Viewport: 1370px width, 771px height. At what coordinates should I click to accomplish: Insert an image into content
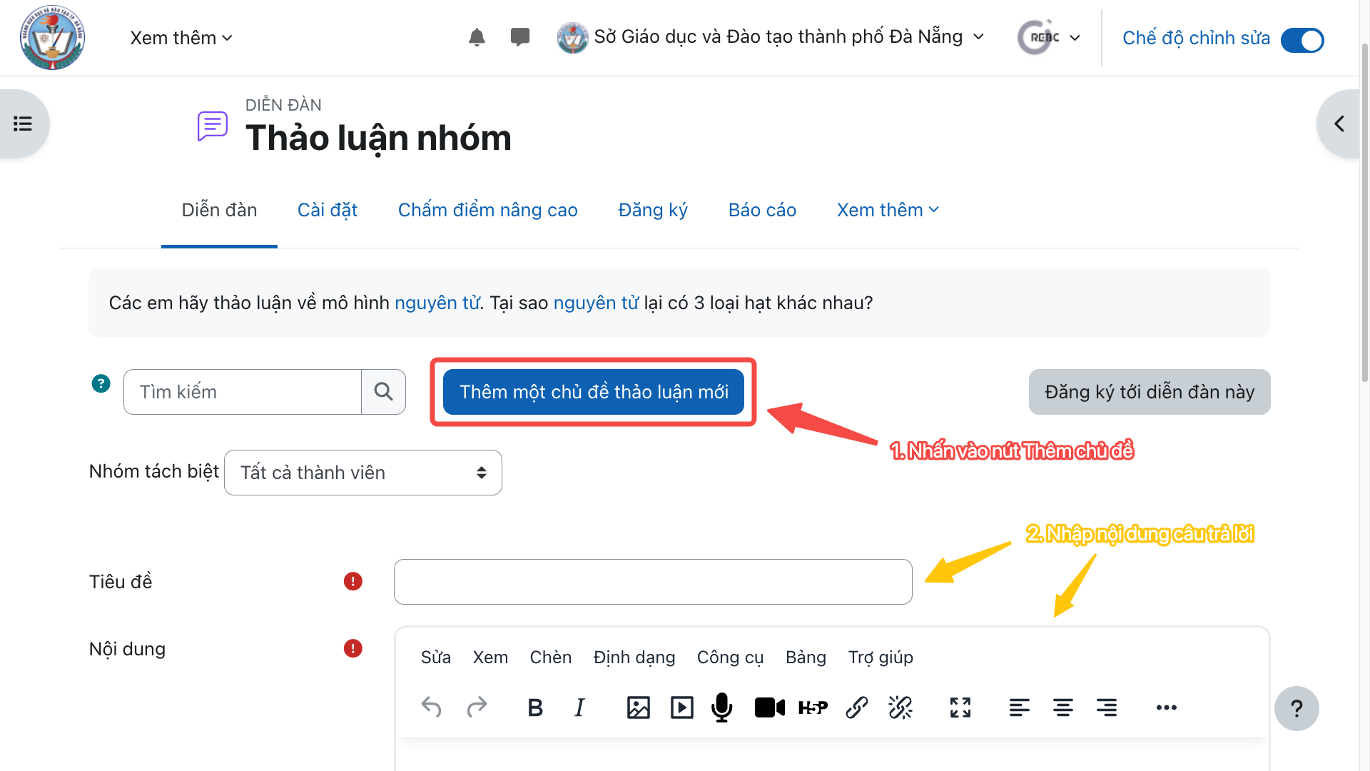638,707
